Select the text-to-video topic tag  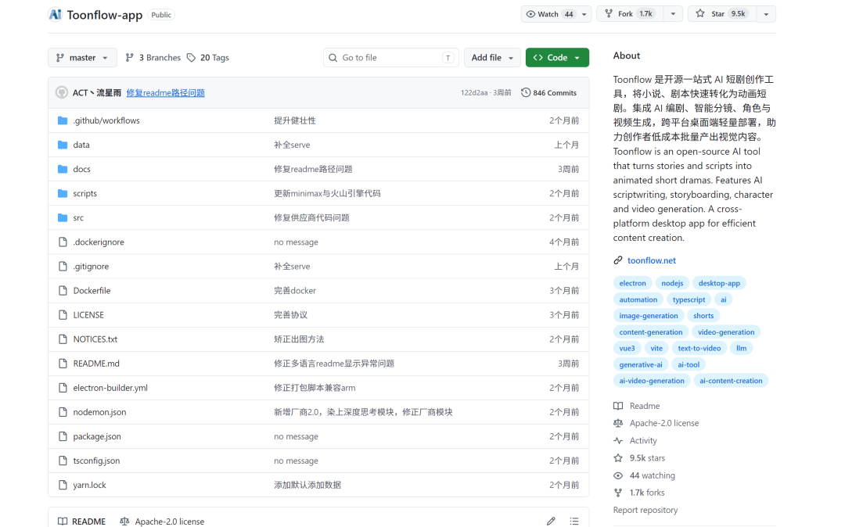pos(699,348)
